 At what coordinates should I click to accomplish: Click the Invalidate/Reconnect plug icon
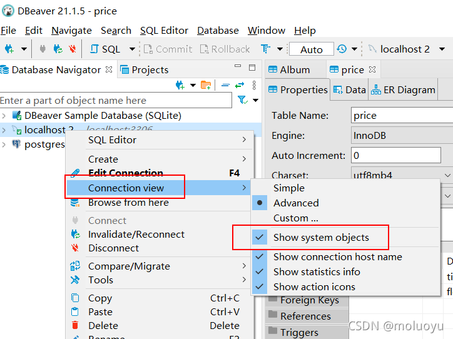(76, 234)
